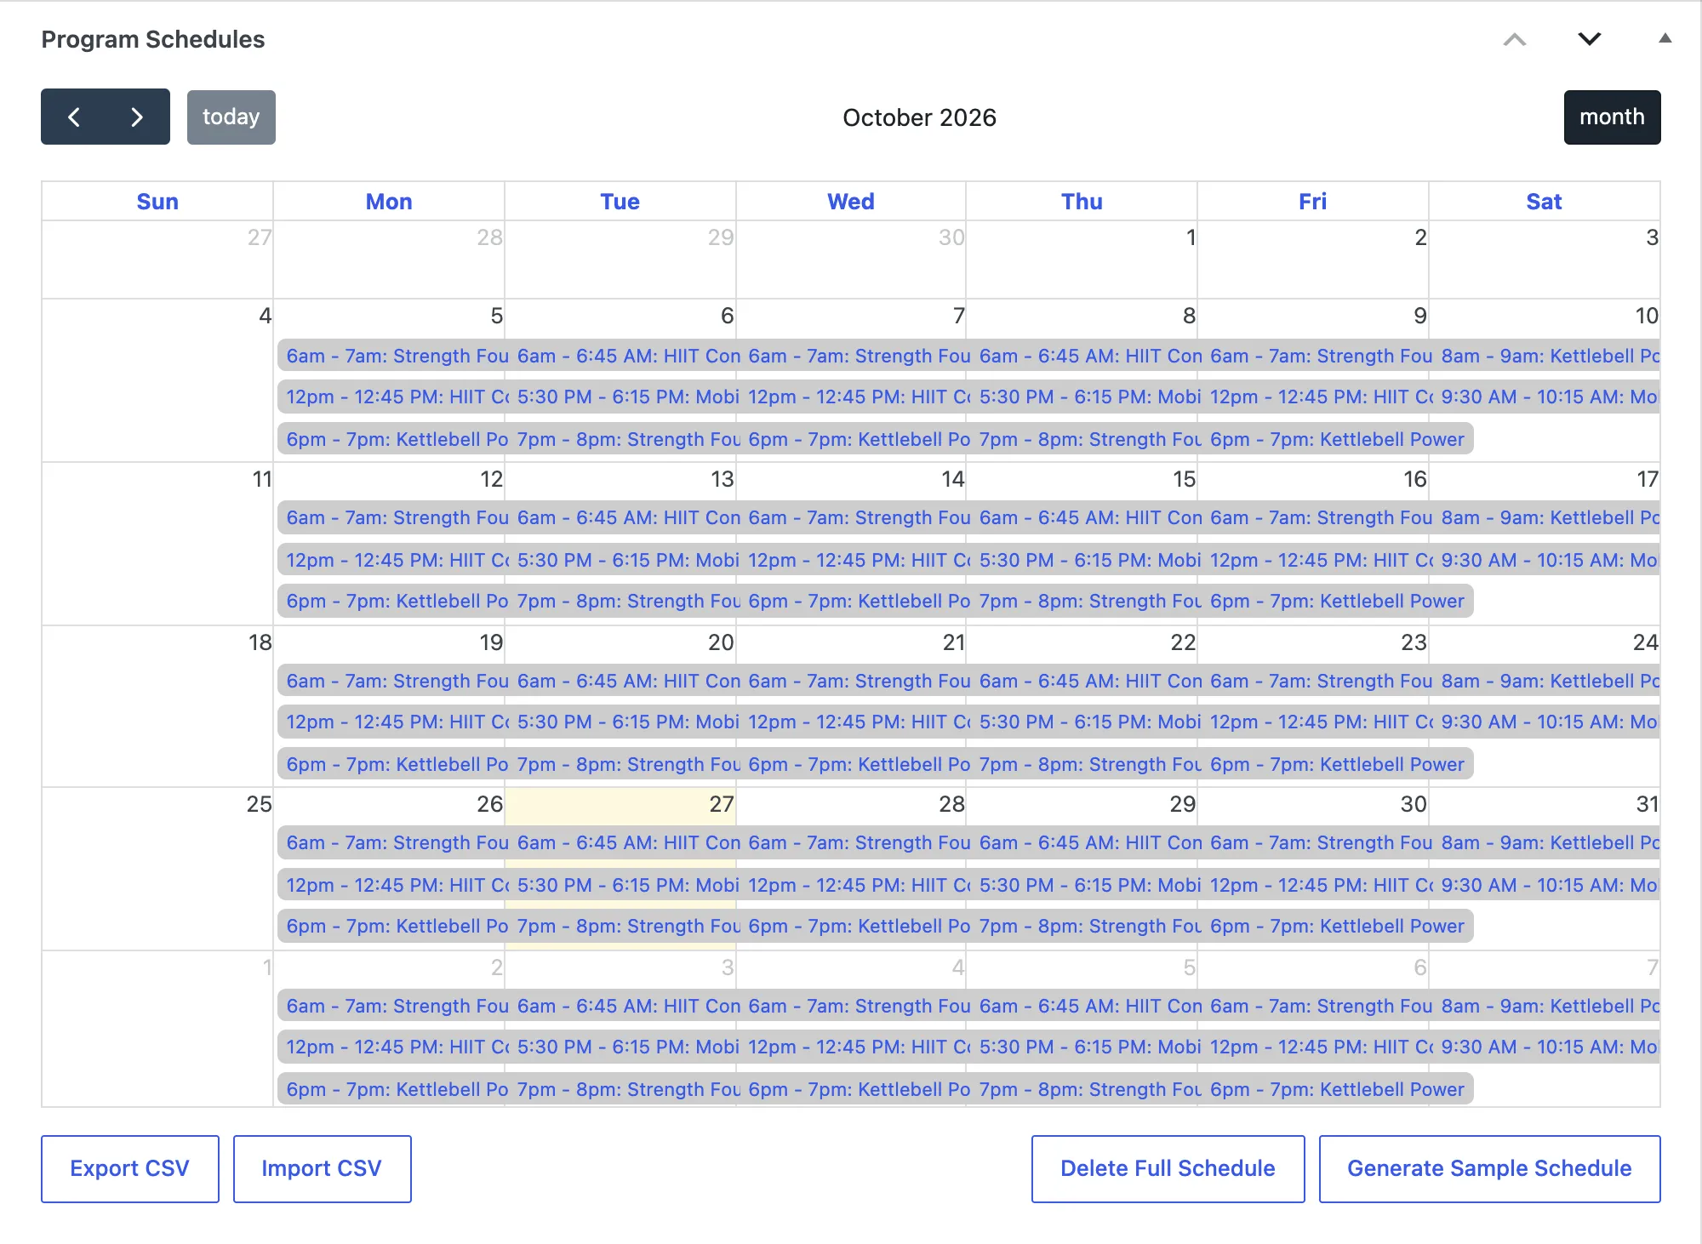Go to the next month

point(137,117)
